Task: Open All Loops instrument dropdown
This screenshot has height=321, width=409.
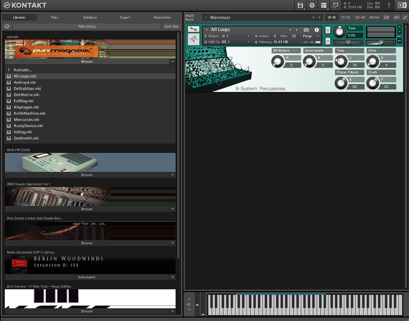Action: click(x=207, y=30)
